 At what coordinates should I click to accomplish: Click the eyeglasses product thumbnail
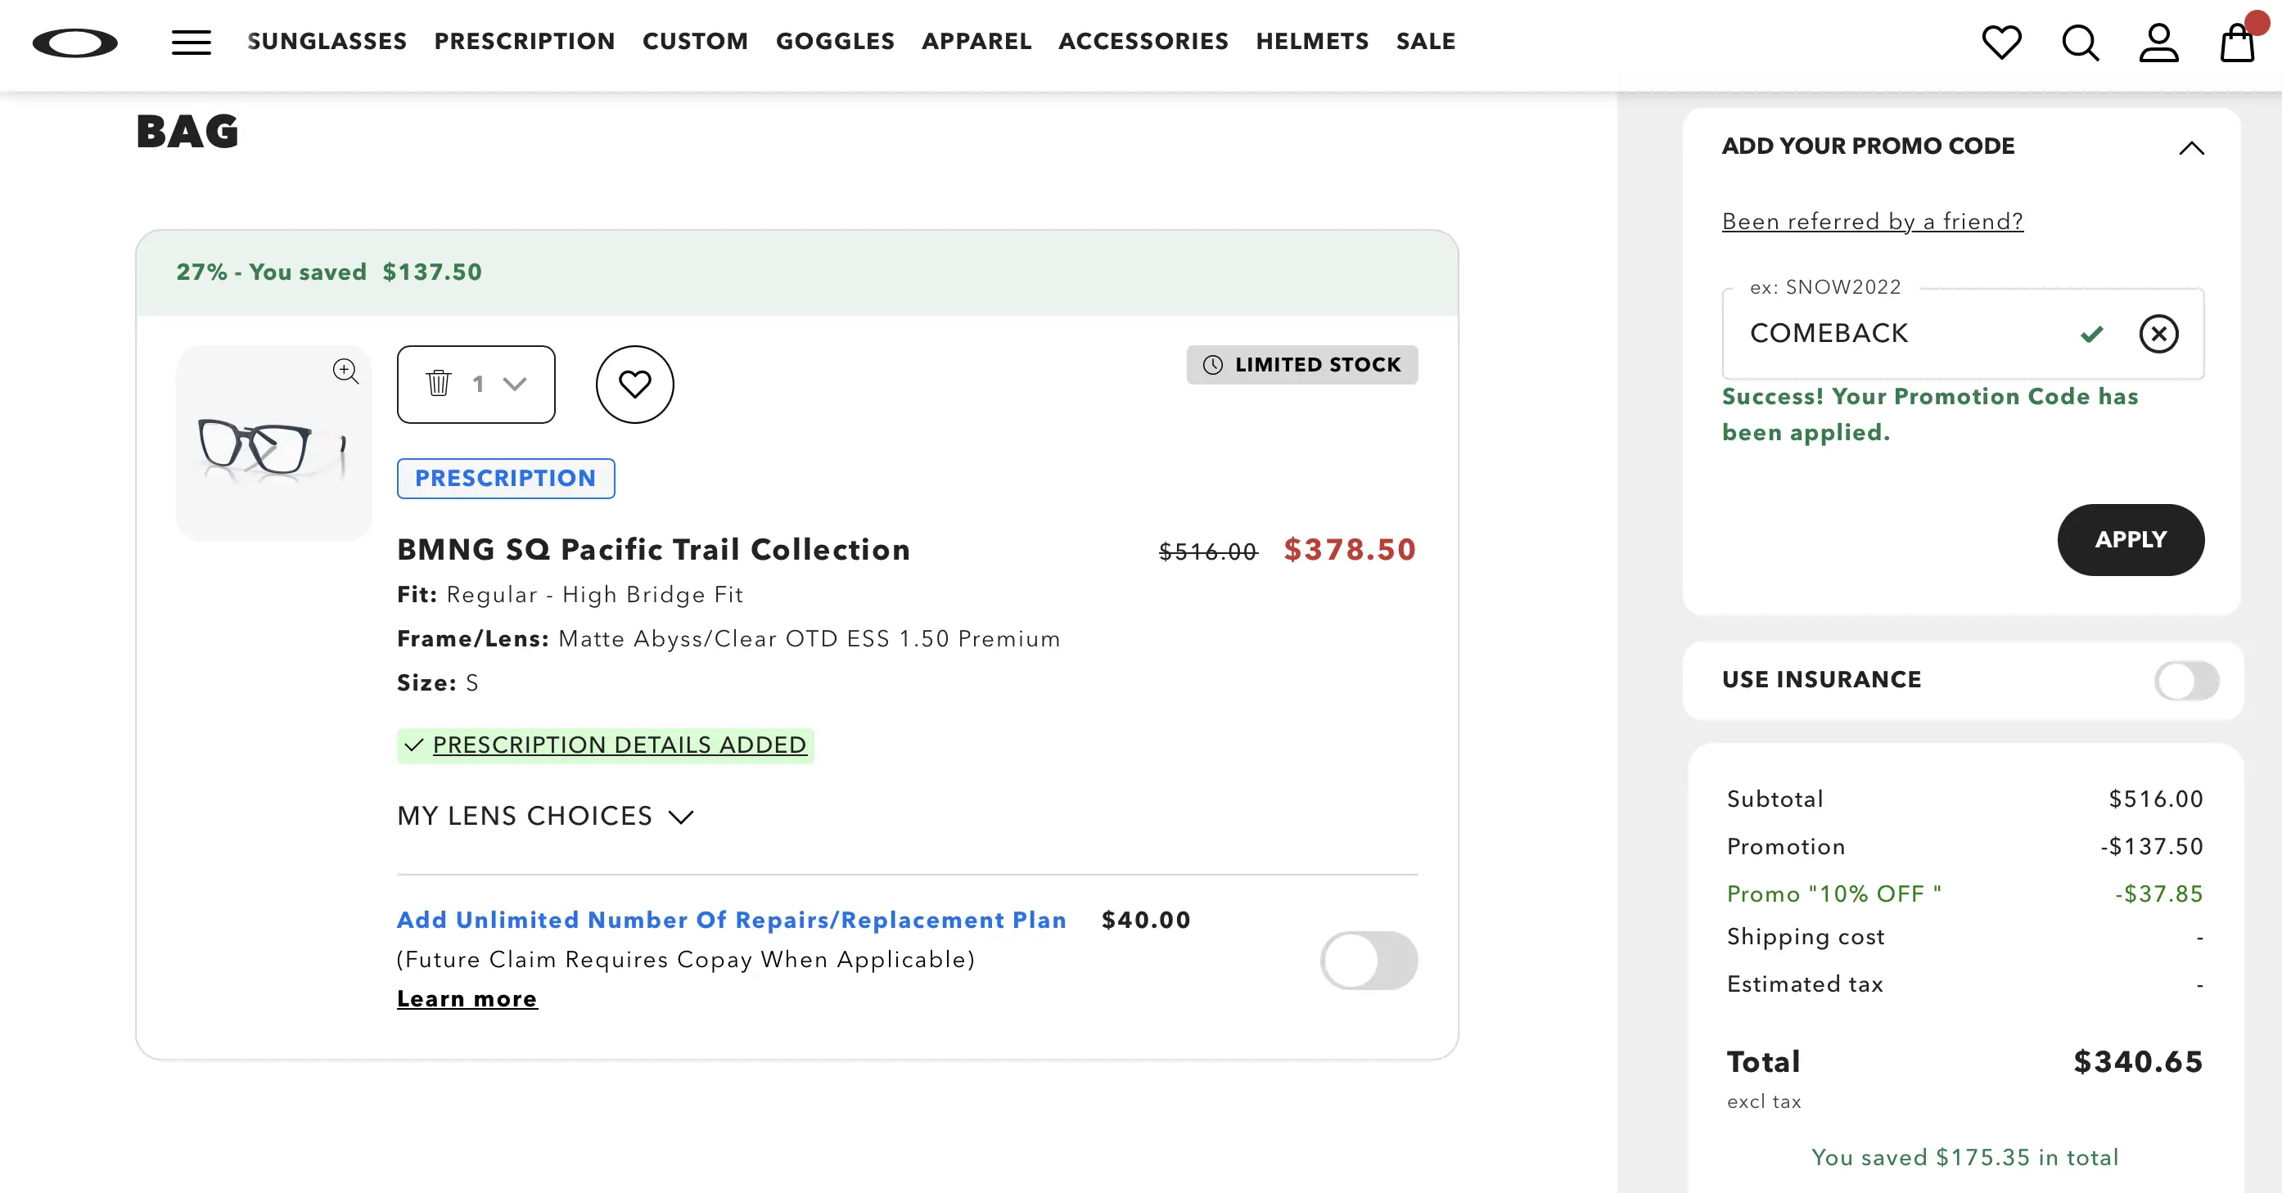tap(273, 443)
